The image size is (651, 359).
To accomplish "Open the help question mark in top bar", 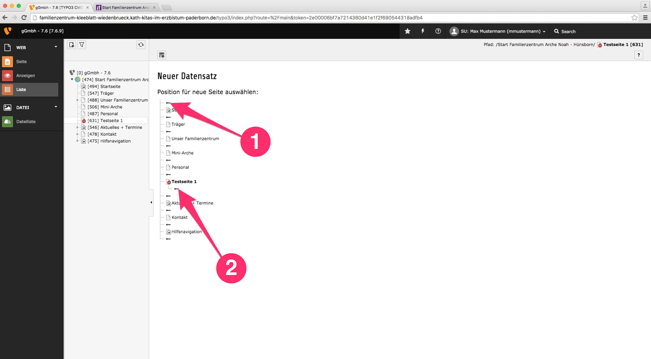I will click(x=438, y=31).
